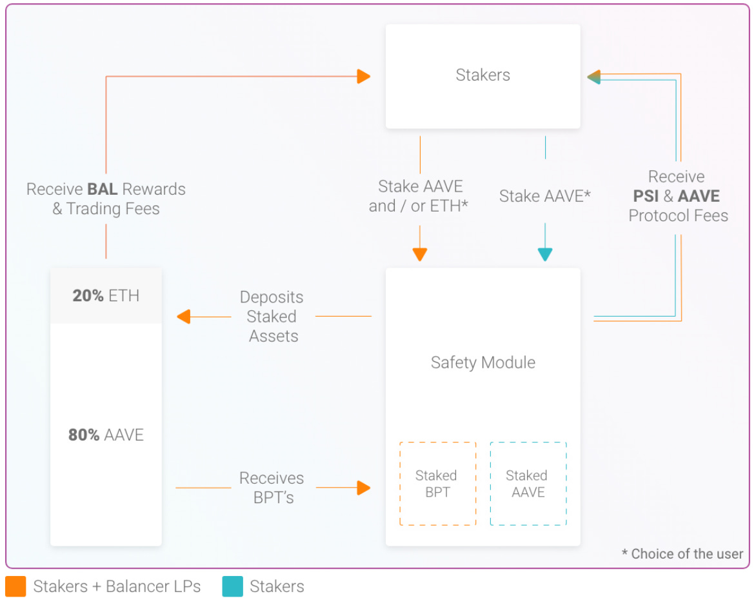Screen dimensions: 756x605
Task: Click the orange legend swatch for Stakers + Balancer LPs
Action: click(x=16, y=586)
